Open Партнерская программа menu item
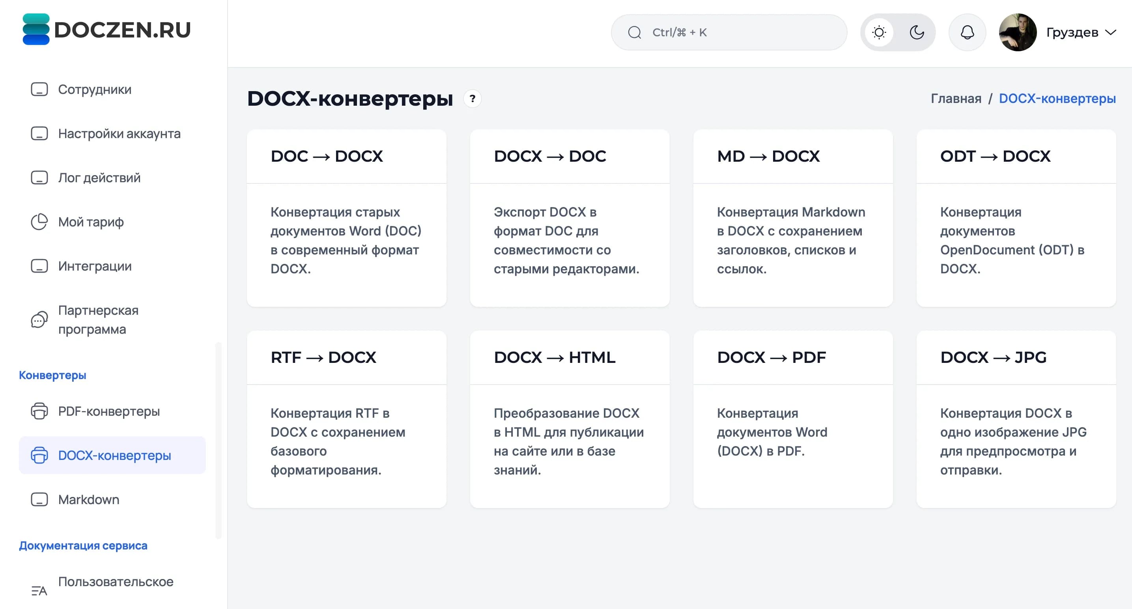Viewport: 1132px width, 609px height. click(112, 319)
